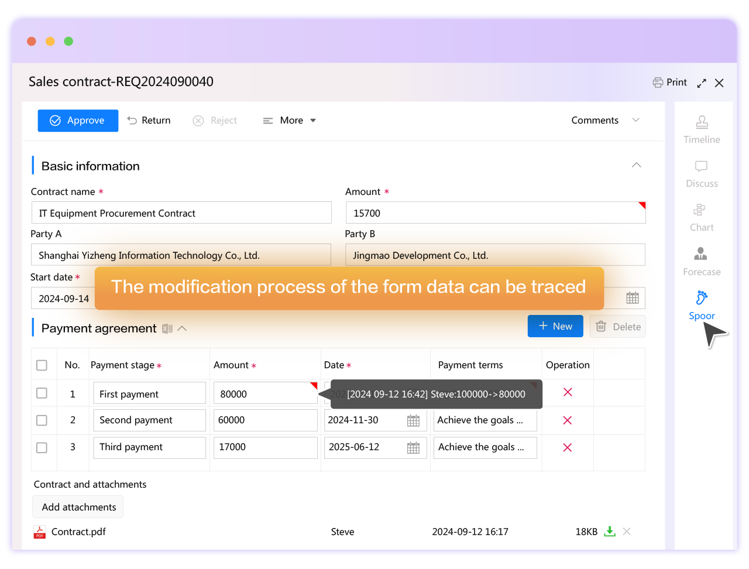Delete the First payment row with red X
The image size is (749, 569).
(567, 392)
